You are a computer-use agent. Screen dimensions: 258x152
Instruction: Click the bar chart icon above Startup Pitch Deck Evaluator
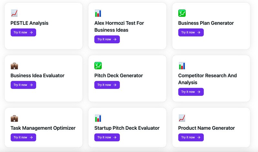tap(98, 118)
